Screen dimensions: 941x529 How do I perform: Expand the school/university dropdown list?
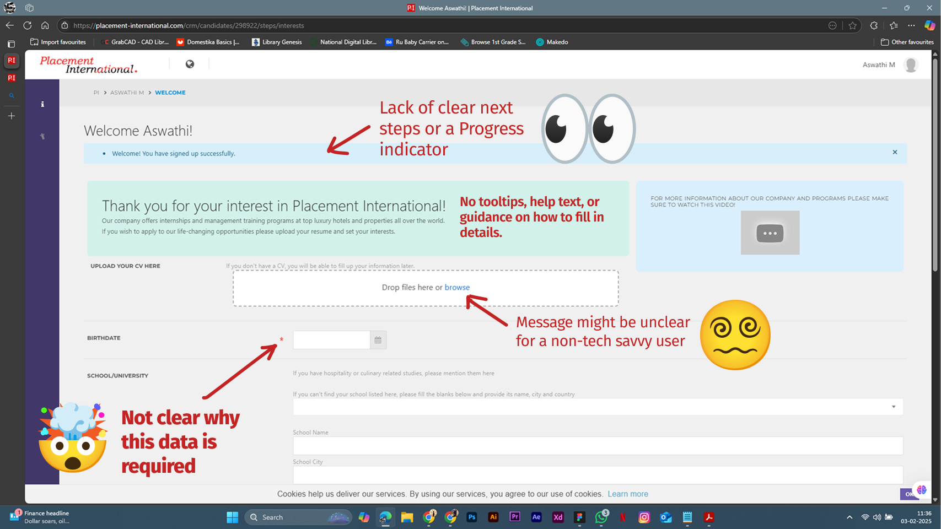(x=894, y=407)
